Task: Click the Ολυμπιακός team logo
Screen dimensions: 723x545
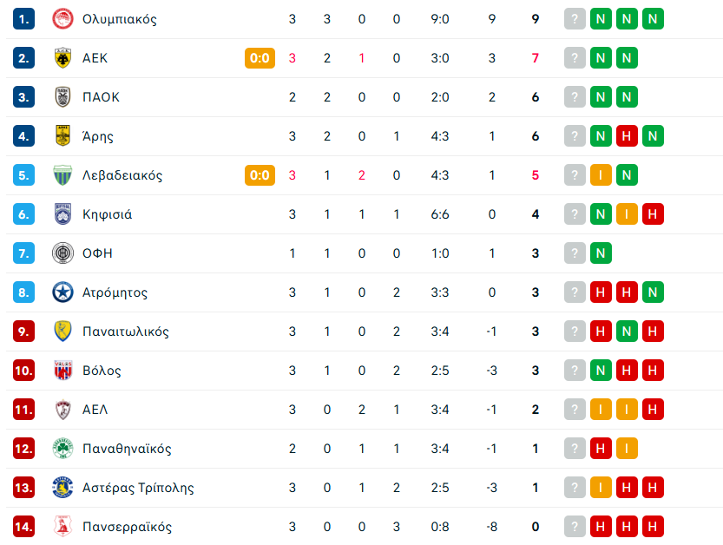Action: click(x=62, y=19)
